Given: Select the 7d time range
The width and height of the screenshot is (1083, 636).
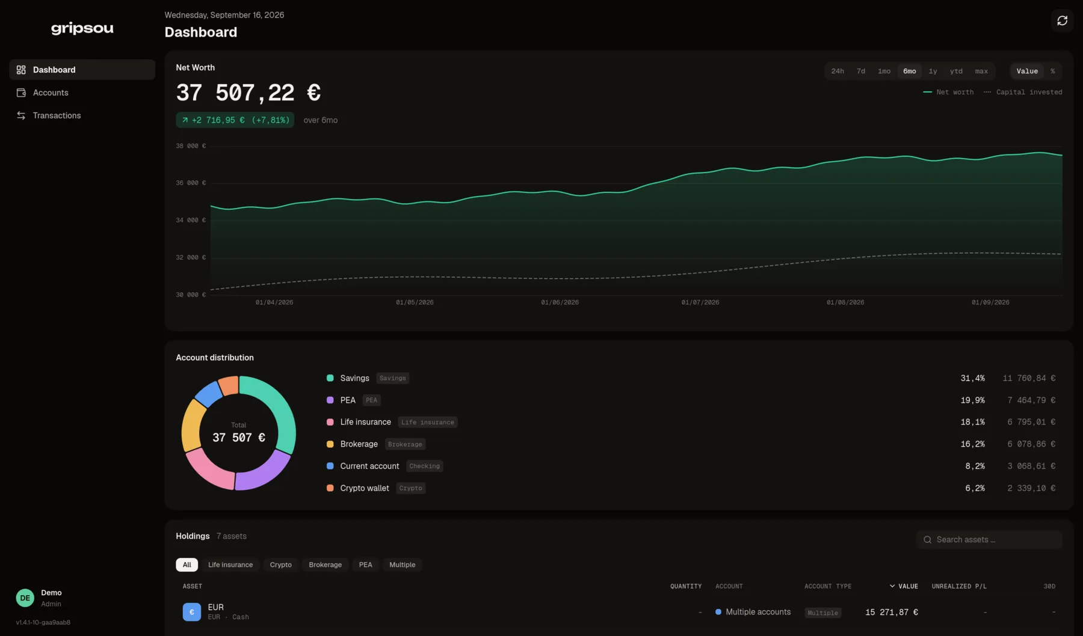Looking at the screenshot, I should pos(861,71).
